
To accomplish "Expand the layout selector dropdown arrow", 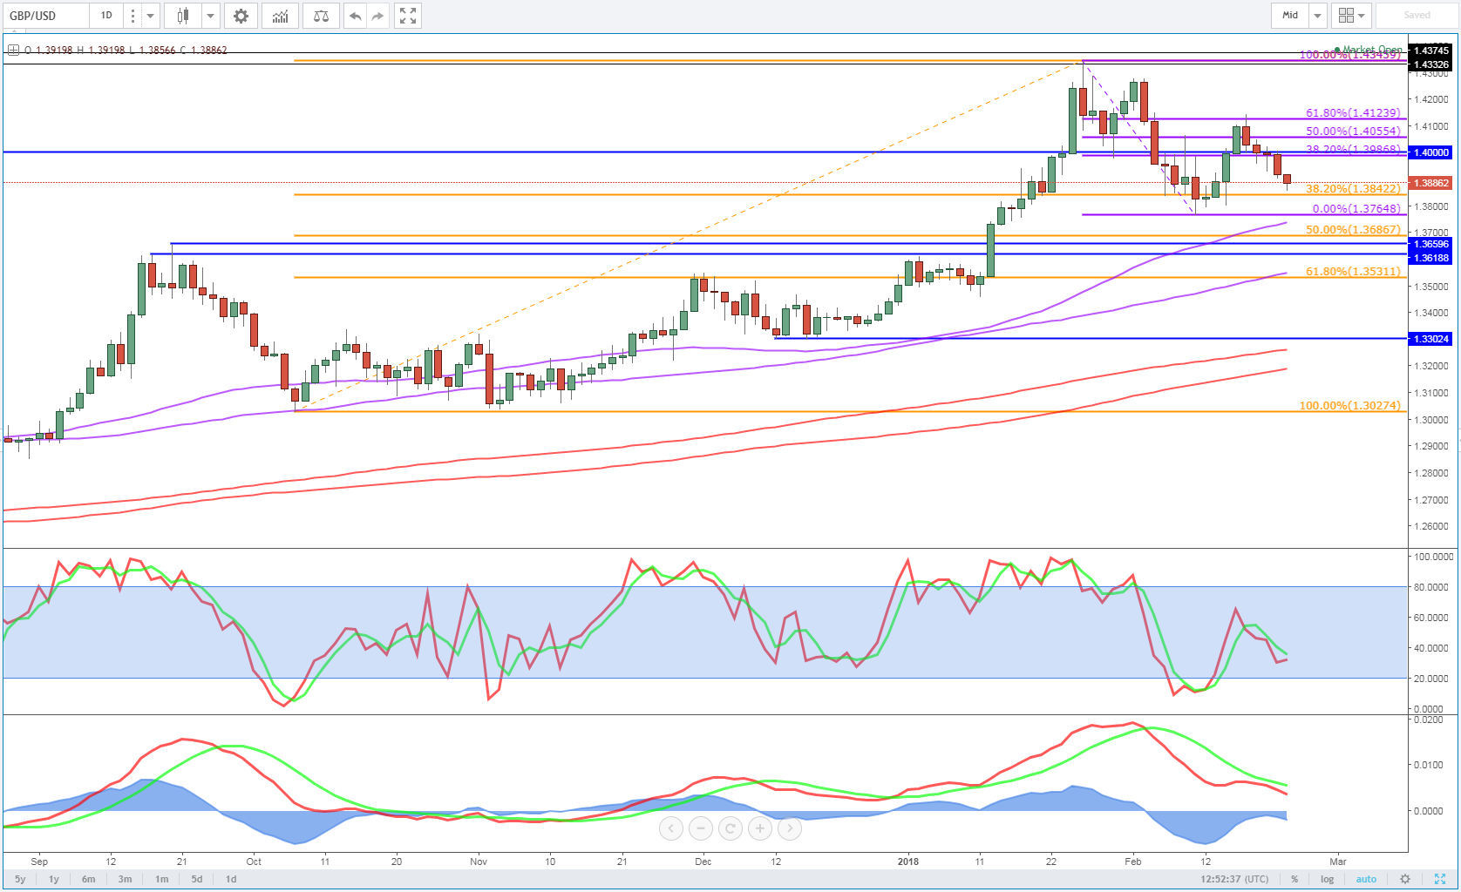I will click(x=1362, y=16).
